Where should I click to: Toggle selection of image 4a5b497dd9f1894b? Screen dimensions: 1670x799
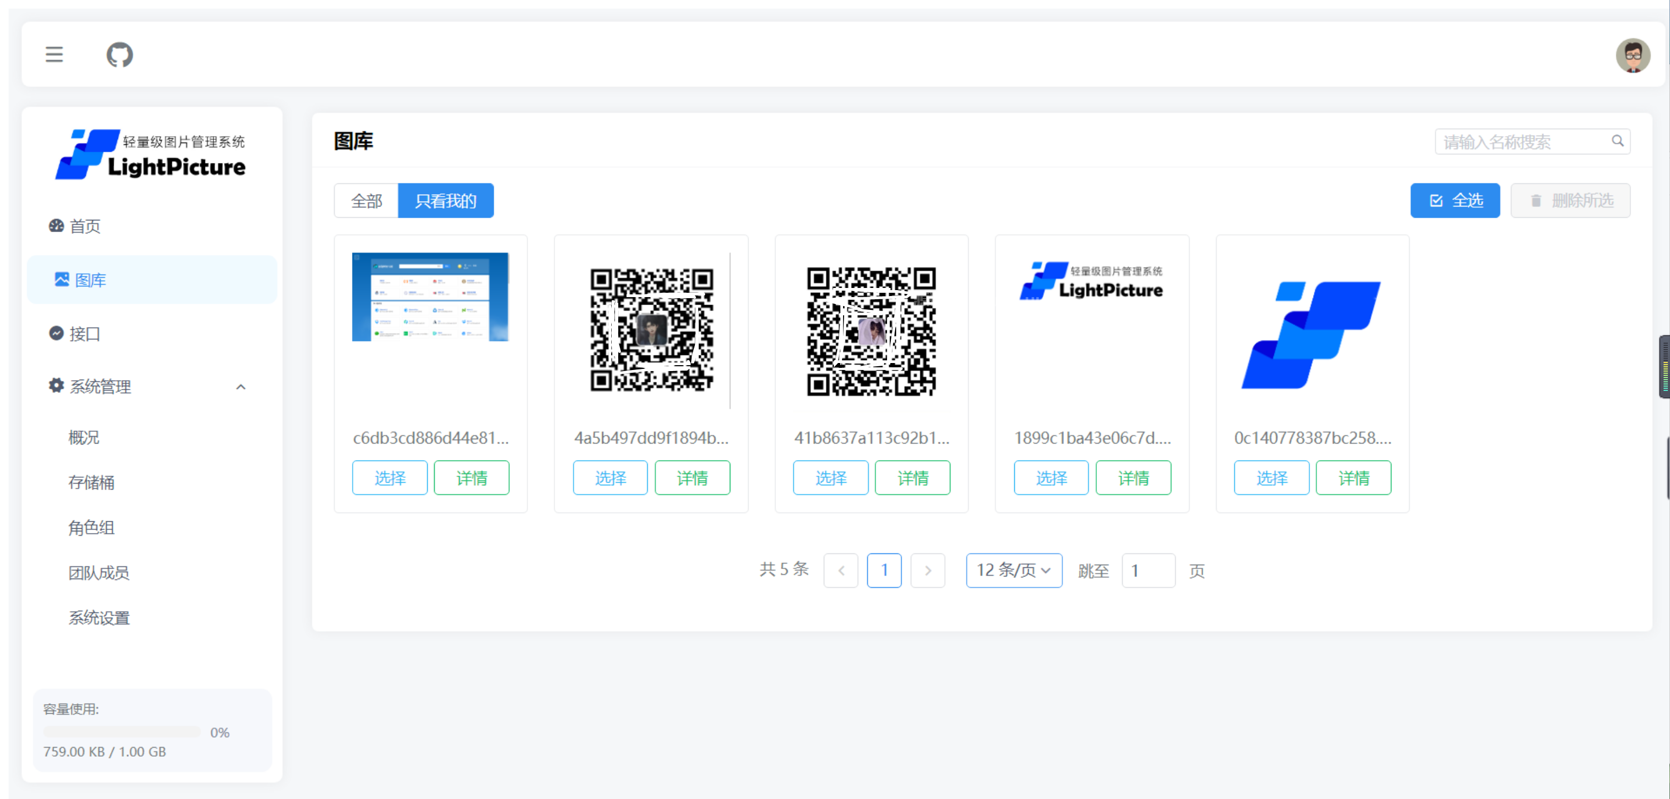click(x=610, y=478)
